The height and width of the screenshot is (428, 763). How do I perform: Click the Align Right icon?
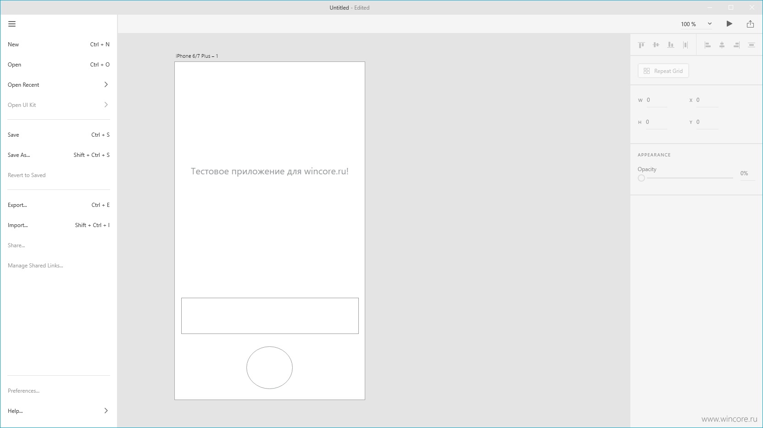(x=737, y=45)
